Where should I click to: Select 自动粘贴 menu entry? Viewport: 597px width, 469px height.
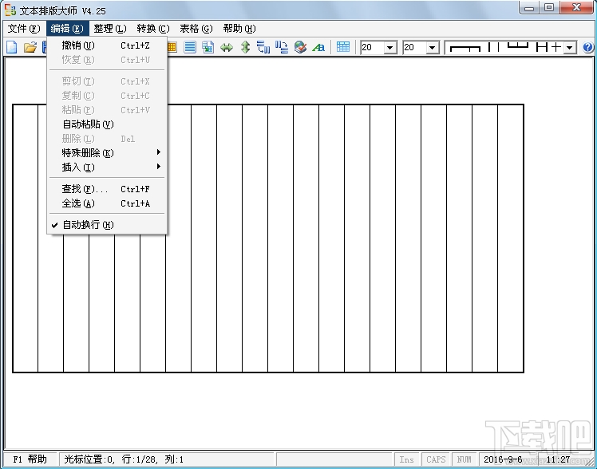[108, 124]
